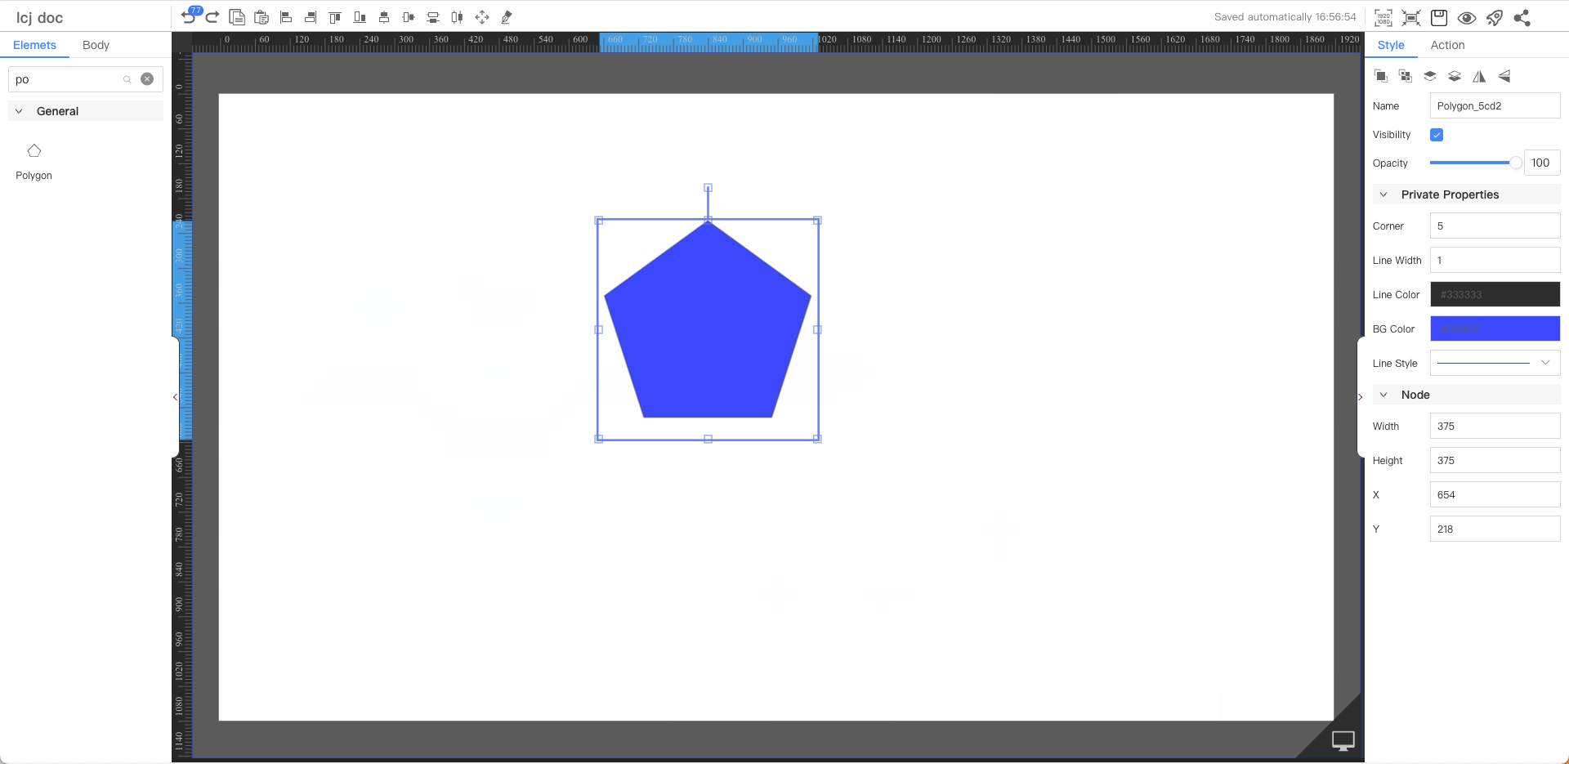This screenshot has width=1569, height=764.
Task: Open the Line Color swatch
Action: tap(1495, 294)
